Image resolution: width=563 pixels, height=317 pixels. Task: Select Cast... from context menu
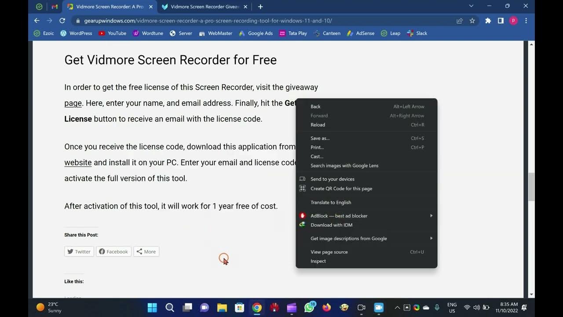[x=366, y=156]
